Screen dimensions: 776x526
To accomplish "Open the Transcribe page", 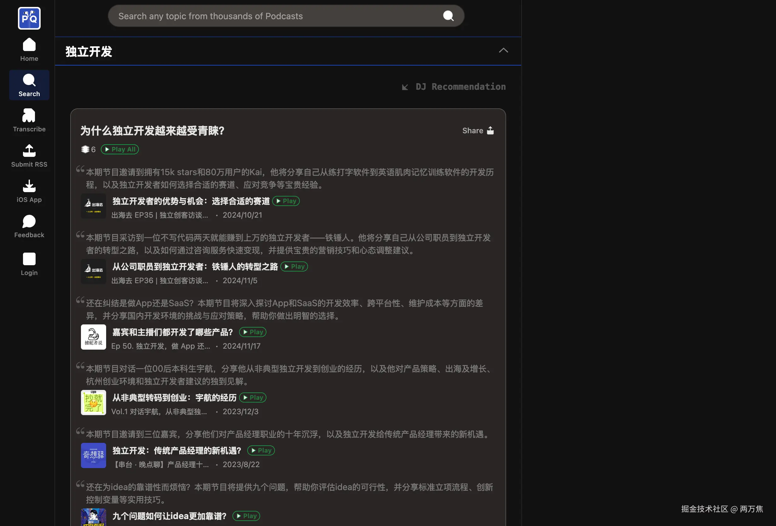I will [x=29, y=120].
